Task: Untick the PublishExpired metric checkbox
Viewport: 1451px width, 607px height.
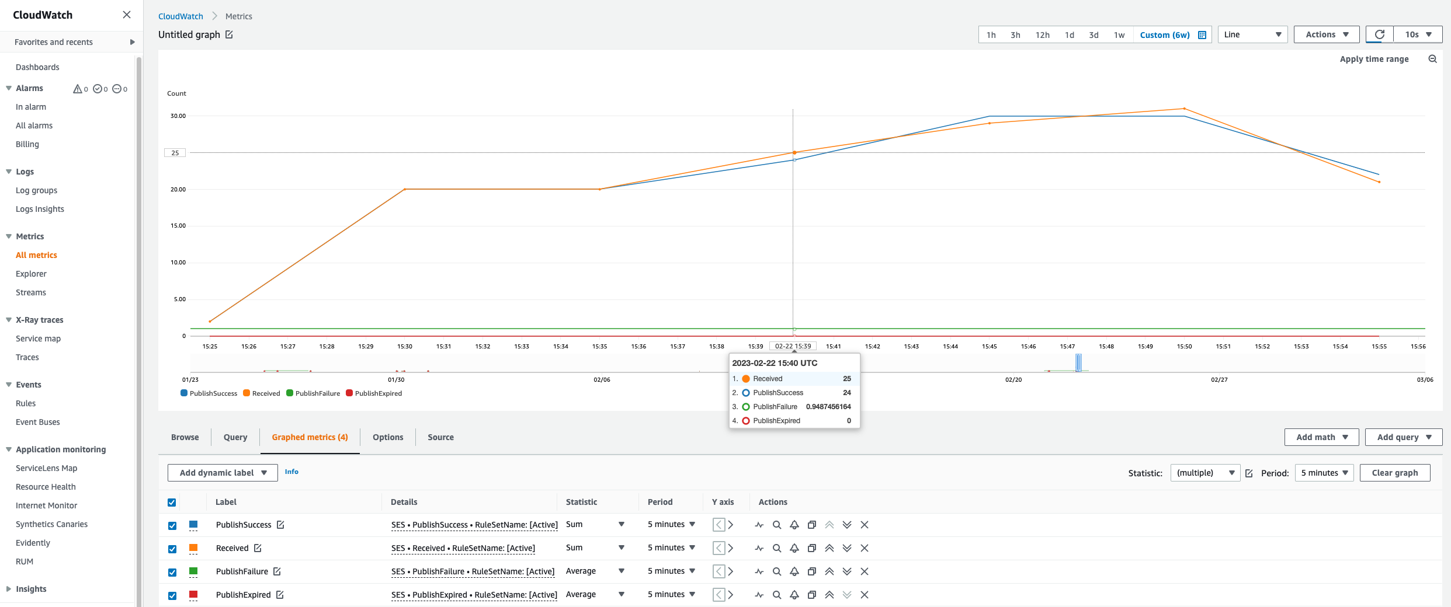Action: pos(172,595)
